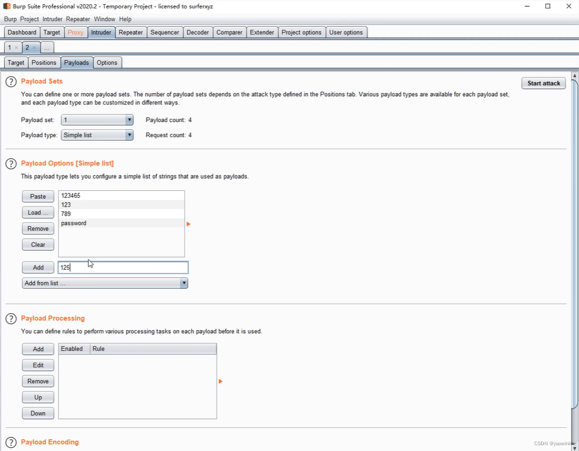Screen dimensions: 579x451
Task: Open the Burp menu
Action: tap(11, 19)
